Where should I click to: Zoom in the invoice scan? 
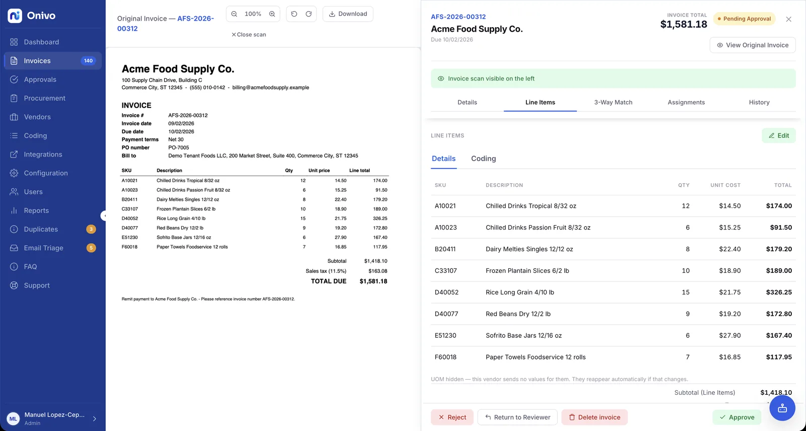point(272,14)
